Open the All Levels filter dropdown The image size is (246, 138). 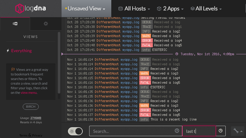[206, 9]
